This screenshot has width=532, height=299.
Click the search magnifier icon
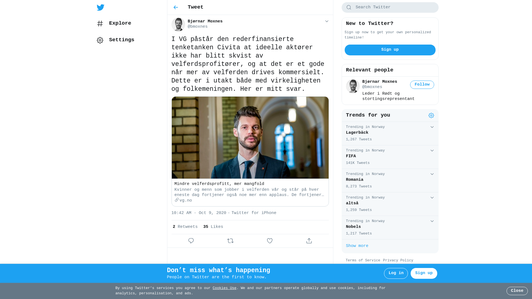[x=349, y=7]
